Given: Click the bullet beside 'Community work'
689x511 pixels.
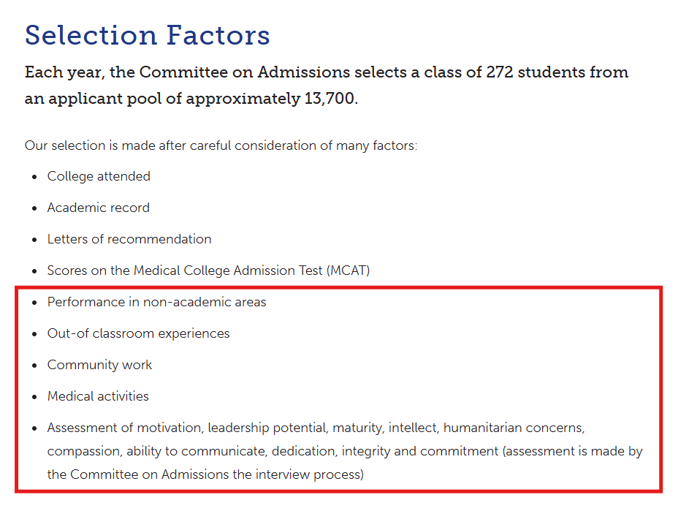Looking at the screenshot, I should [34, 366].
